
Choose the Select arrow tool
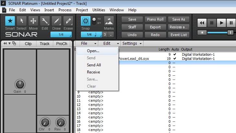pos(22,21)
